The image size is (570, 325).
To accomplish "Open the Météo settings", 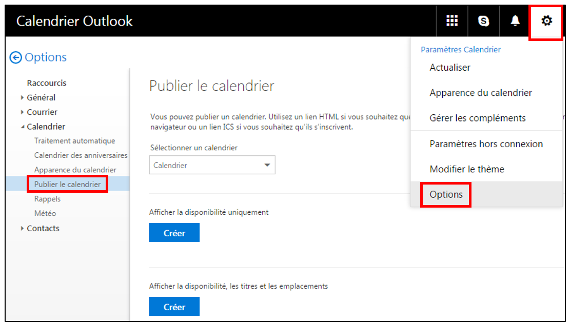I will point(45,213).
